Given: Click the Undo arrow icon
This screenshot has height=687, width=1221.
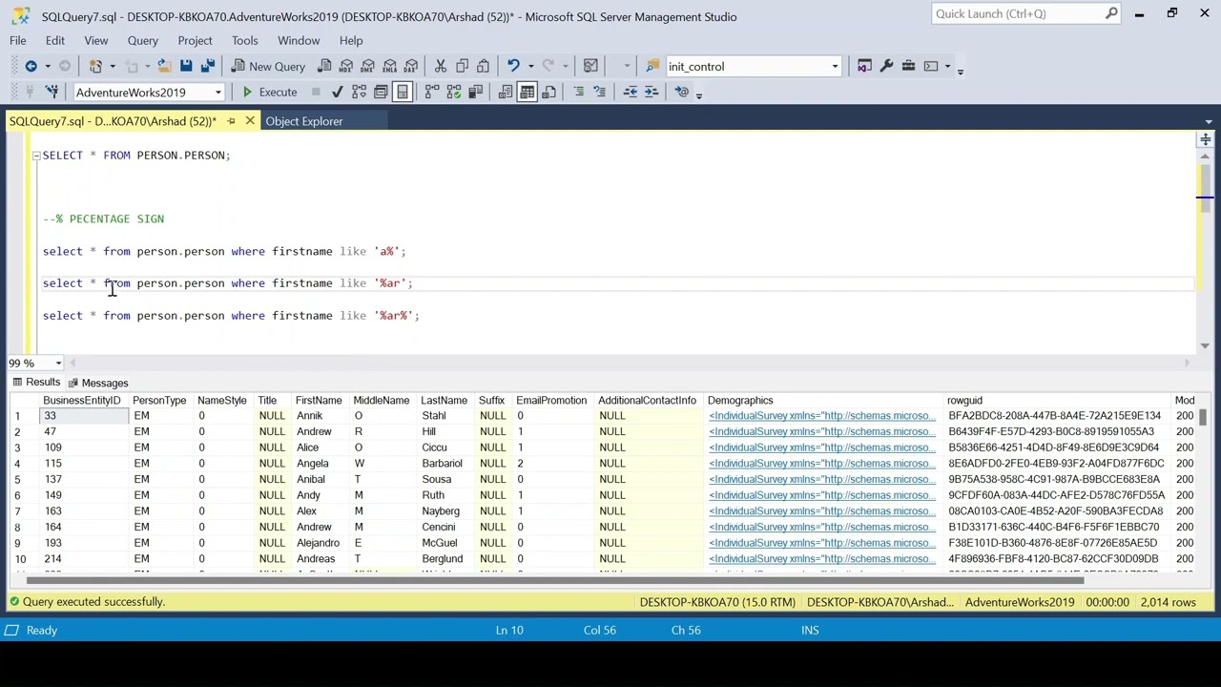Looking at the screenshot, I should pyautogui.click(x=513, y=66).
